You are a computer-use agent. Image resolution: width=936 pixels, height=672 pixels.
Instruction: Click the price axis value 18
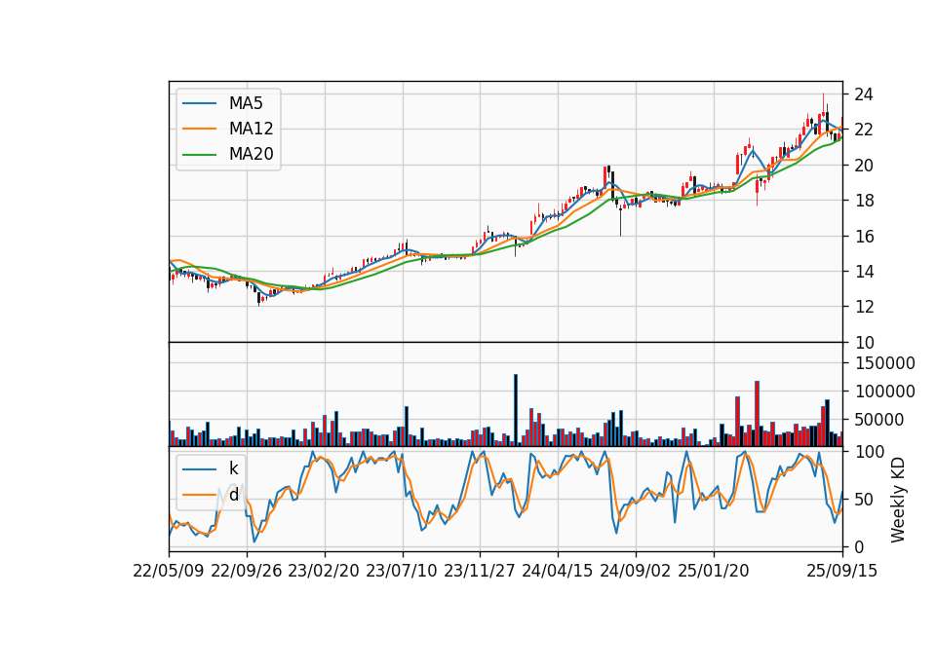864,201
